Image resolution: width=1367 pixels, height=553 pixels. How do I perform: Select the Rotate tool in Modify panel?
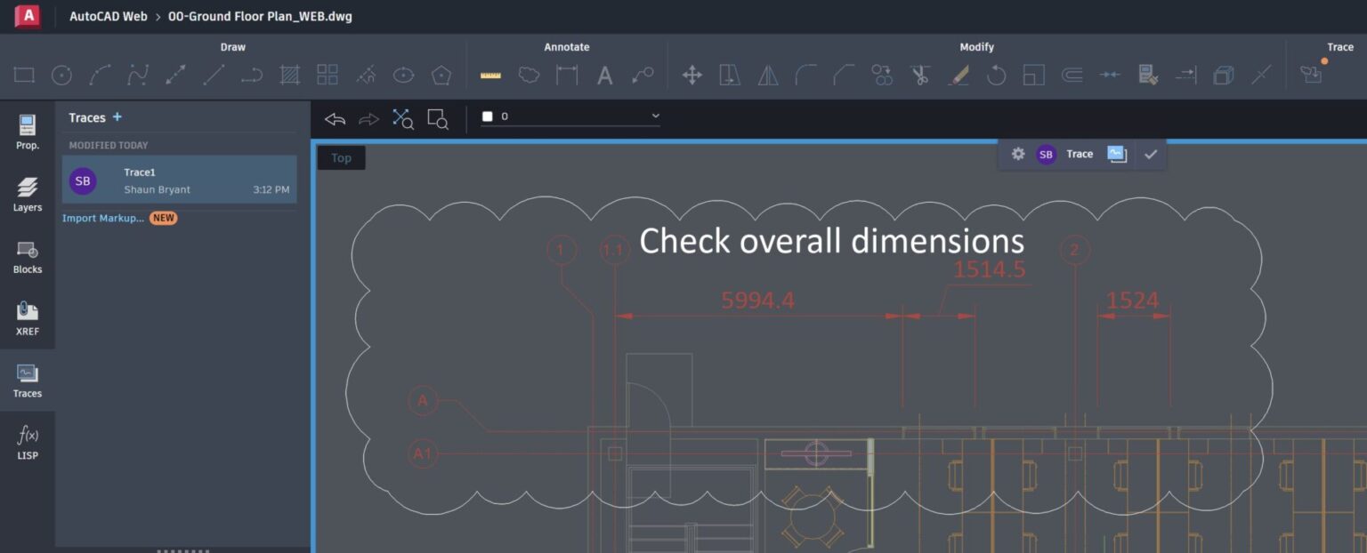996,75
